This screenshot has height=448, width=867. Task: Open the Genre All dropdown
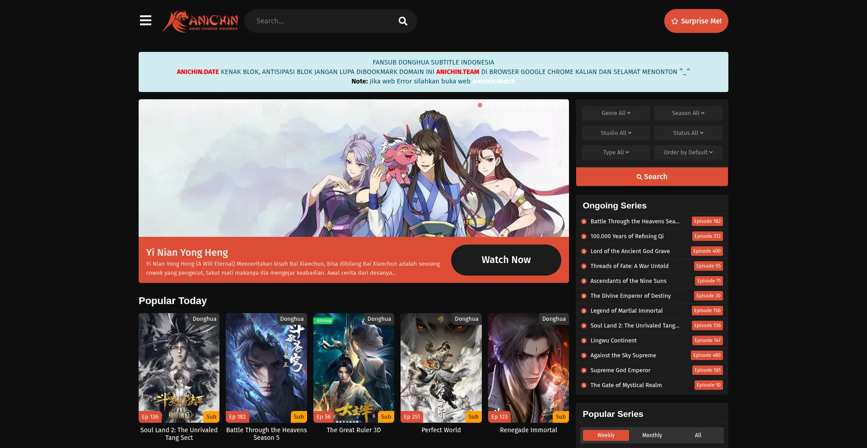coord(616,113)
